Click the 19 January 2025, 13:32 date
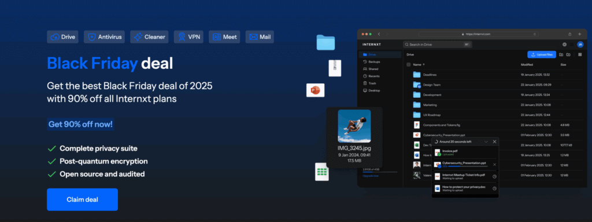Image resolution: width=592 pixels, height=222 pixels. [x=535, y=75]
